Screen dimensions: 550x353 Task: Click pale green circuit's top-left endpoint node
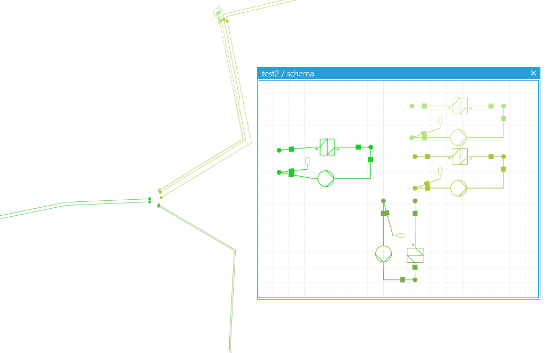pyautogui.click(x=412, y=106)
